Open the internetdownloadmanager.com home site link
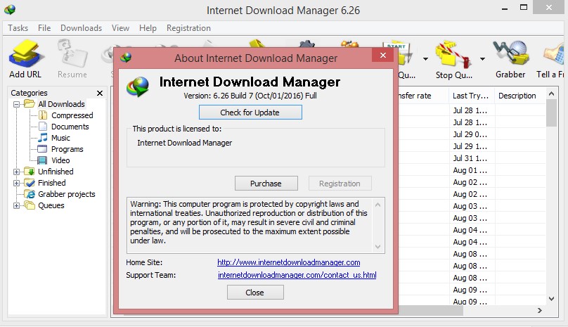Viewport: 568px width, 327px height. (x=289, y=262)
